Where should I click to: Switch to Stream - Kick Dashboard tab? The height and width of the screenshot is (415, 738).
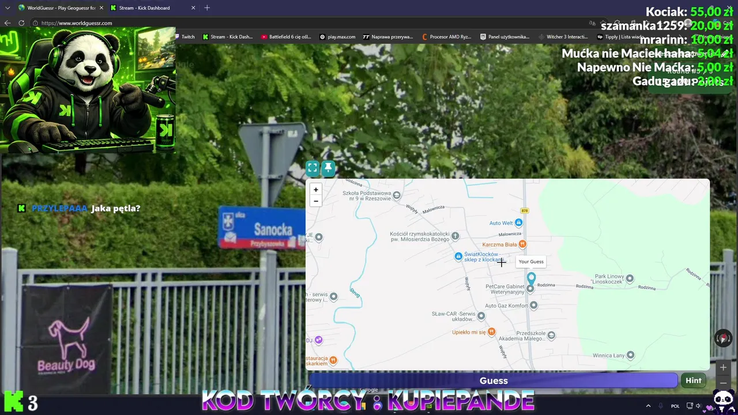144,8
